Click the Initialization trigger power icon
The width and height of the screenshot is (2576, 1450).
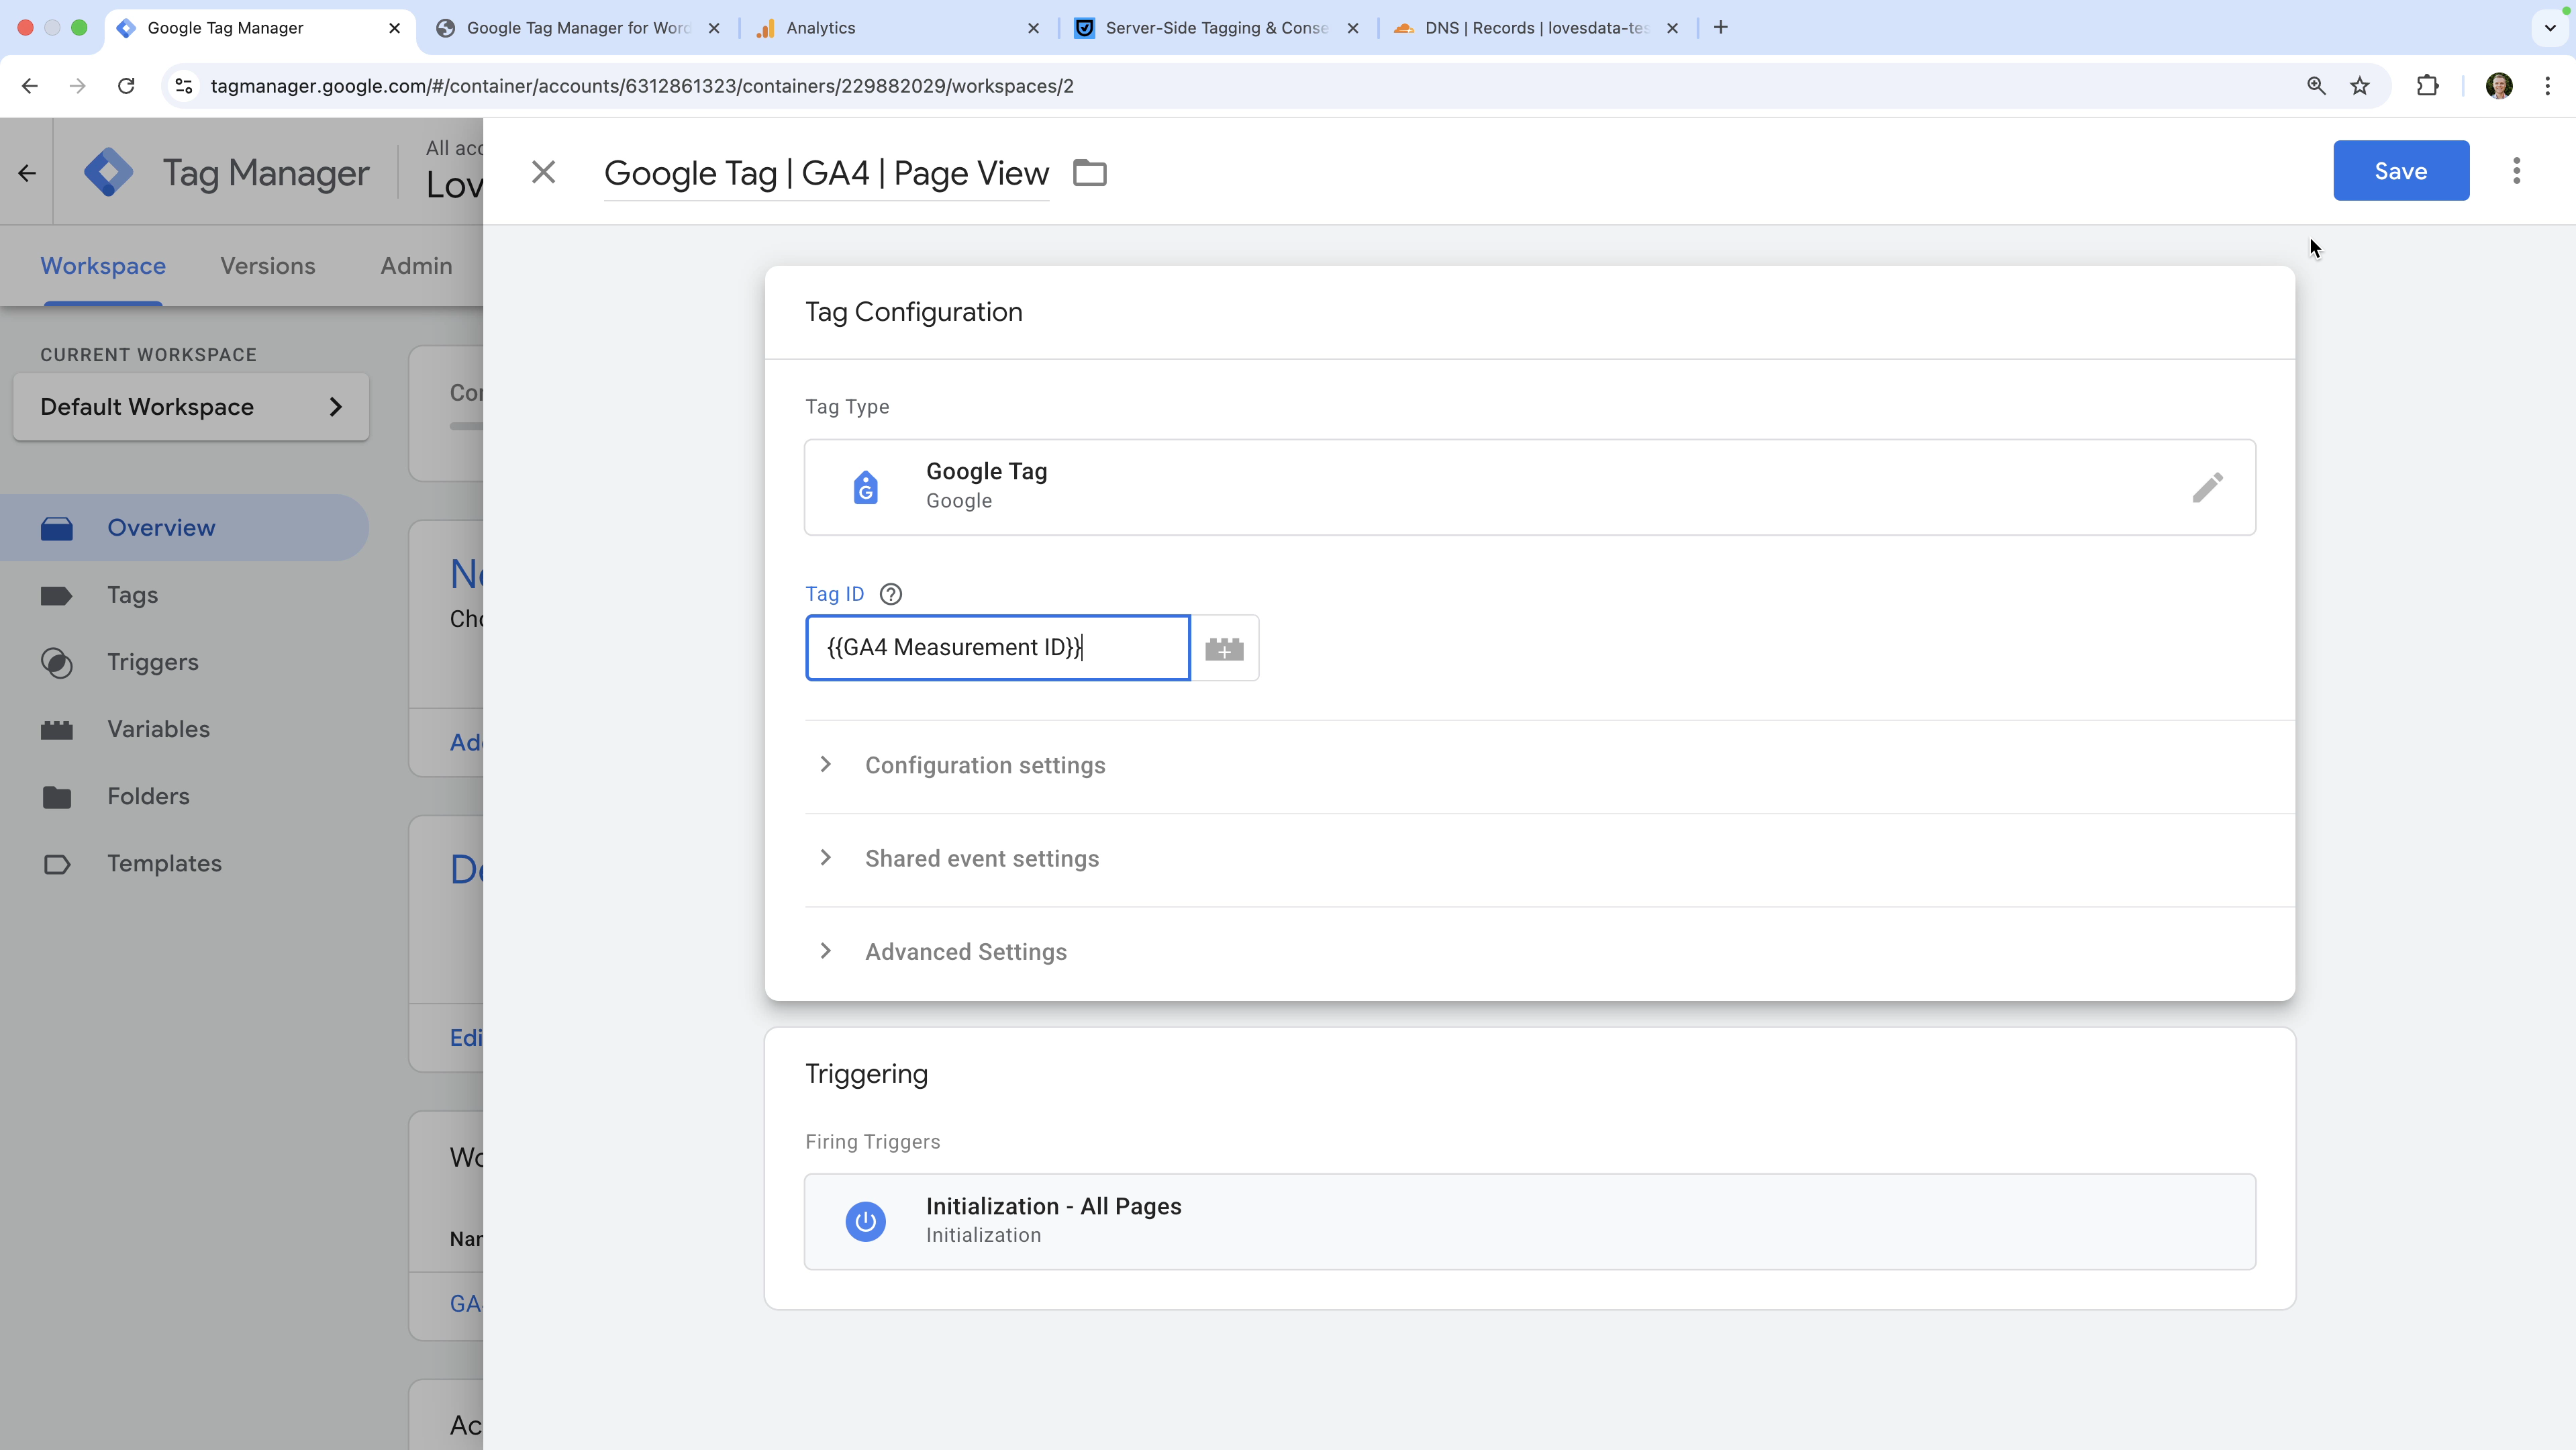[x=865, y=1221]
